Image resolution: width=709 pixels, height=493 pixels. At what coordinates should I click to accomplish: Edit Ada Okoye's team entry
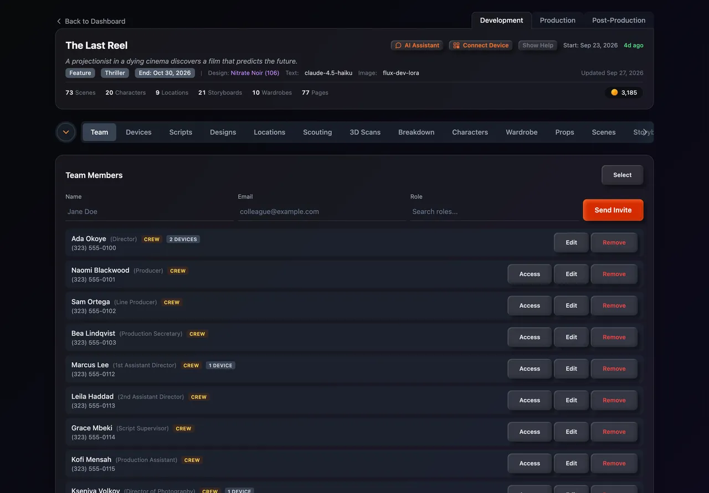click(x=571, y=242)
